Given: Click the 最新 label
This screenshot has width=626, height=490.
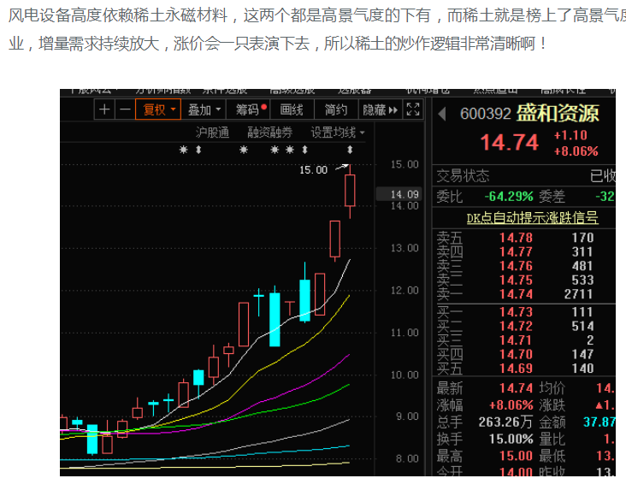Looking at the screenshot, I should pos(450,388).
